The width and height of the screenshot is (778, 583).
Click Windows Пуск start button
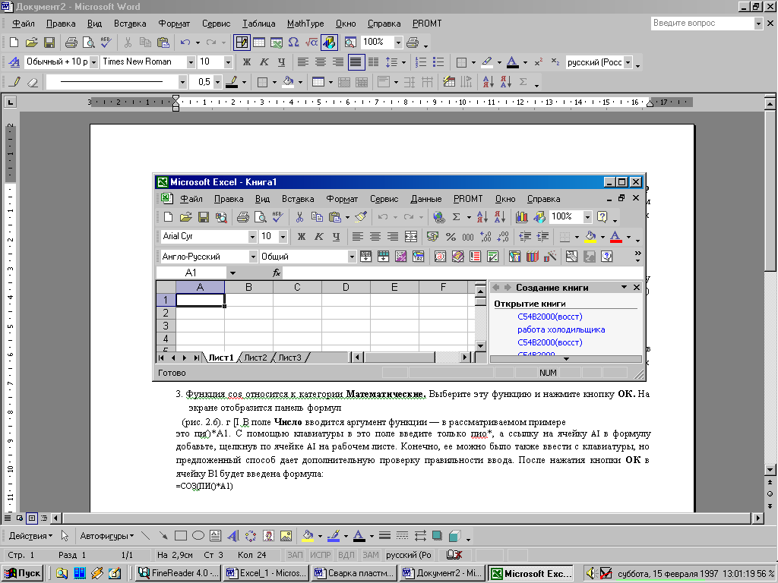pos(23,573)
